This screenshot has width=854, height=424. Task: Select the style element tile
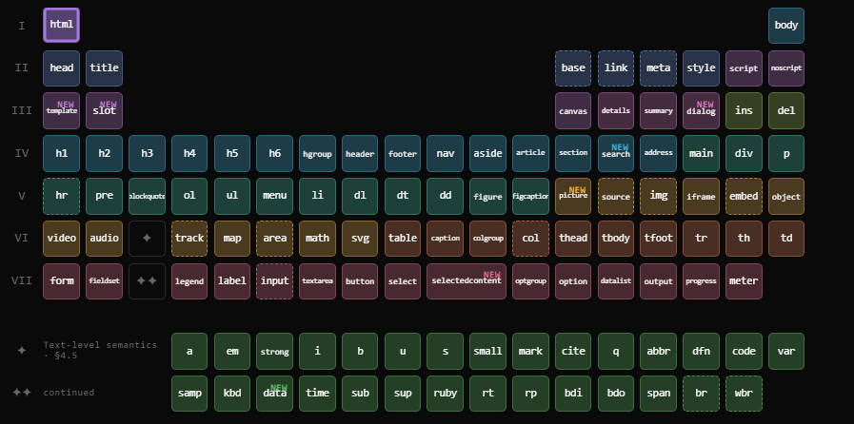(701, 68)
